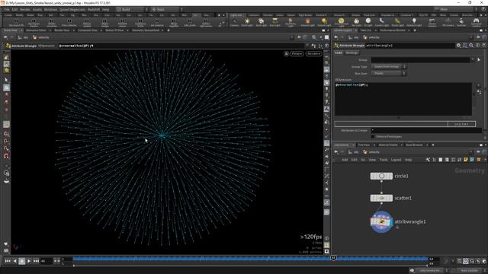Open Group Type dropdown
The height and width of the screenshot is (274, 488).
(389, 66)
